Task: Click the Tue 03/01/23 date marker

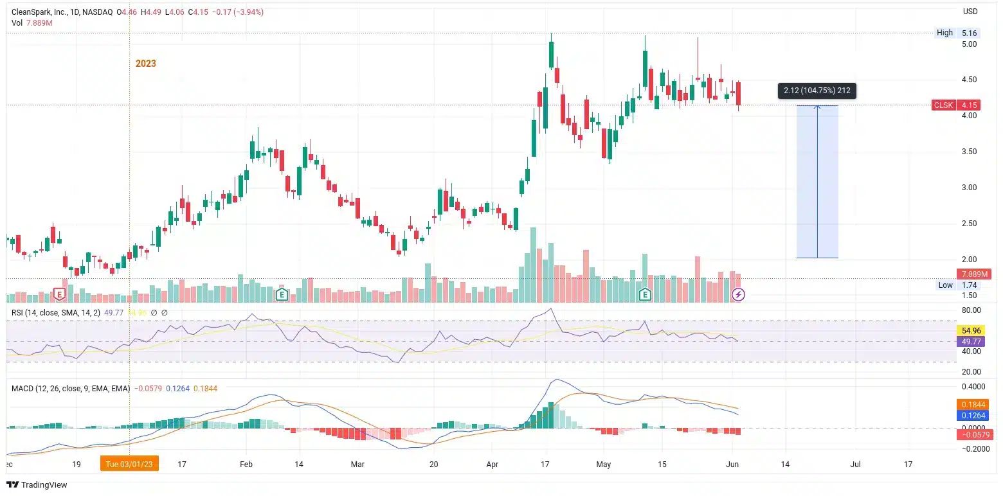Action: coord(130,464)
